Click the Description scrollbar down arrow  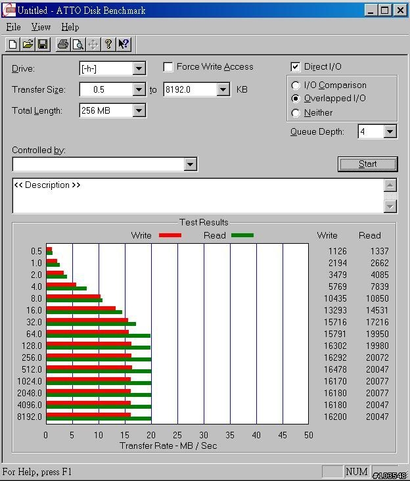click(390, 206)
